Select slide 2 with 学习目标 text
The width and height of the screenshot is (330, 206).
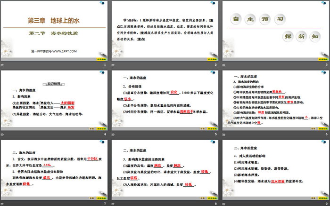(x=165, y=31)
